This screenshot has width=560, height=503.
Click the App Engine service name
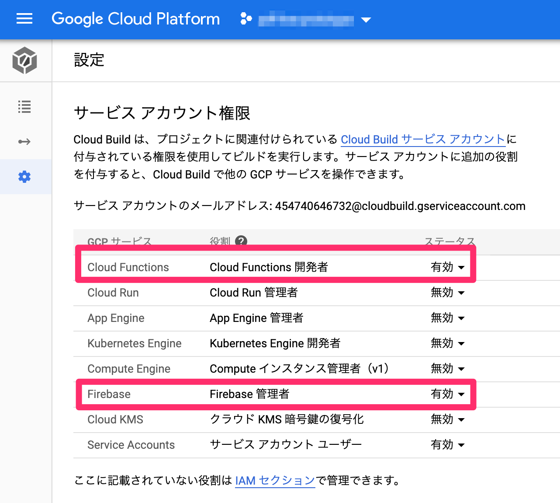click(116, 318)
